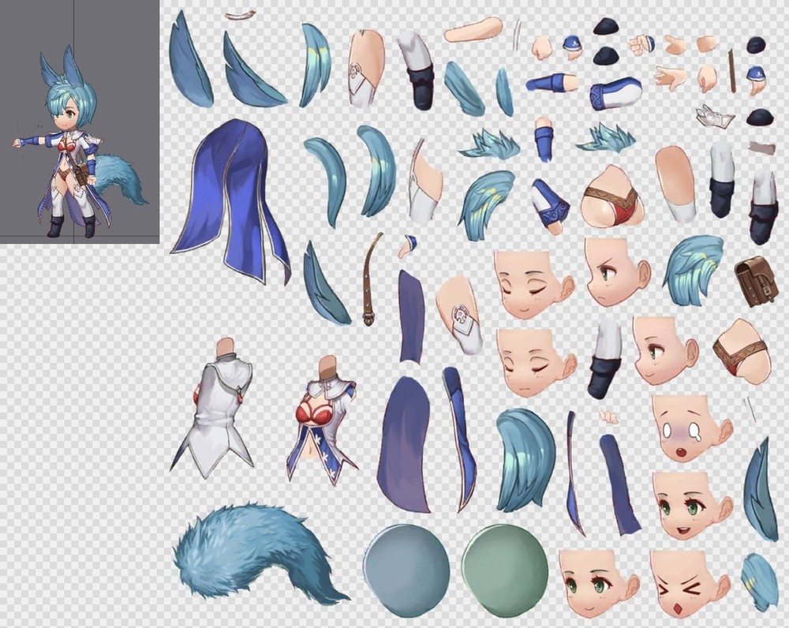
Task: Click the bare forearm sprite at top
Action: pyautogui.click(x=473, y=31)
